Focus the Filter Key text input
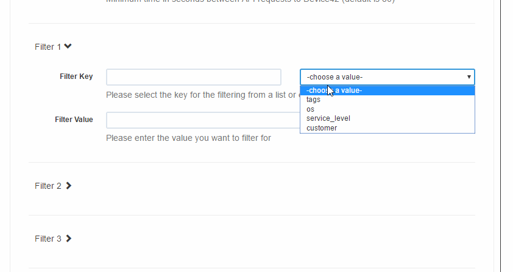Viewport: 513px width, 272px height. pyautogui.click(x=194, y=77)
